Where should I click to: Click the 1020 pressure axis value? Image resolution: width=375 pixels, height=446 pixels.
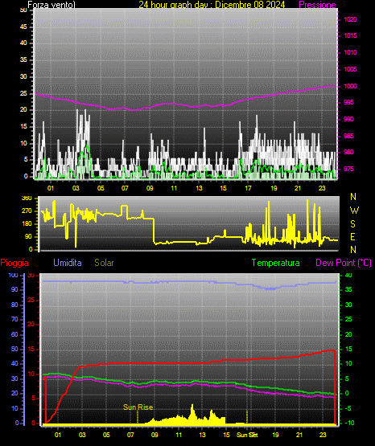coord(350,19)
